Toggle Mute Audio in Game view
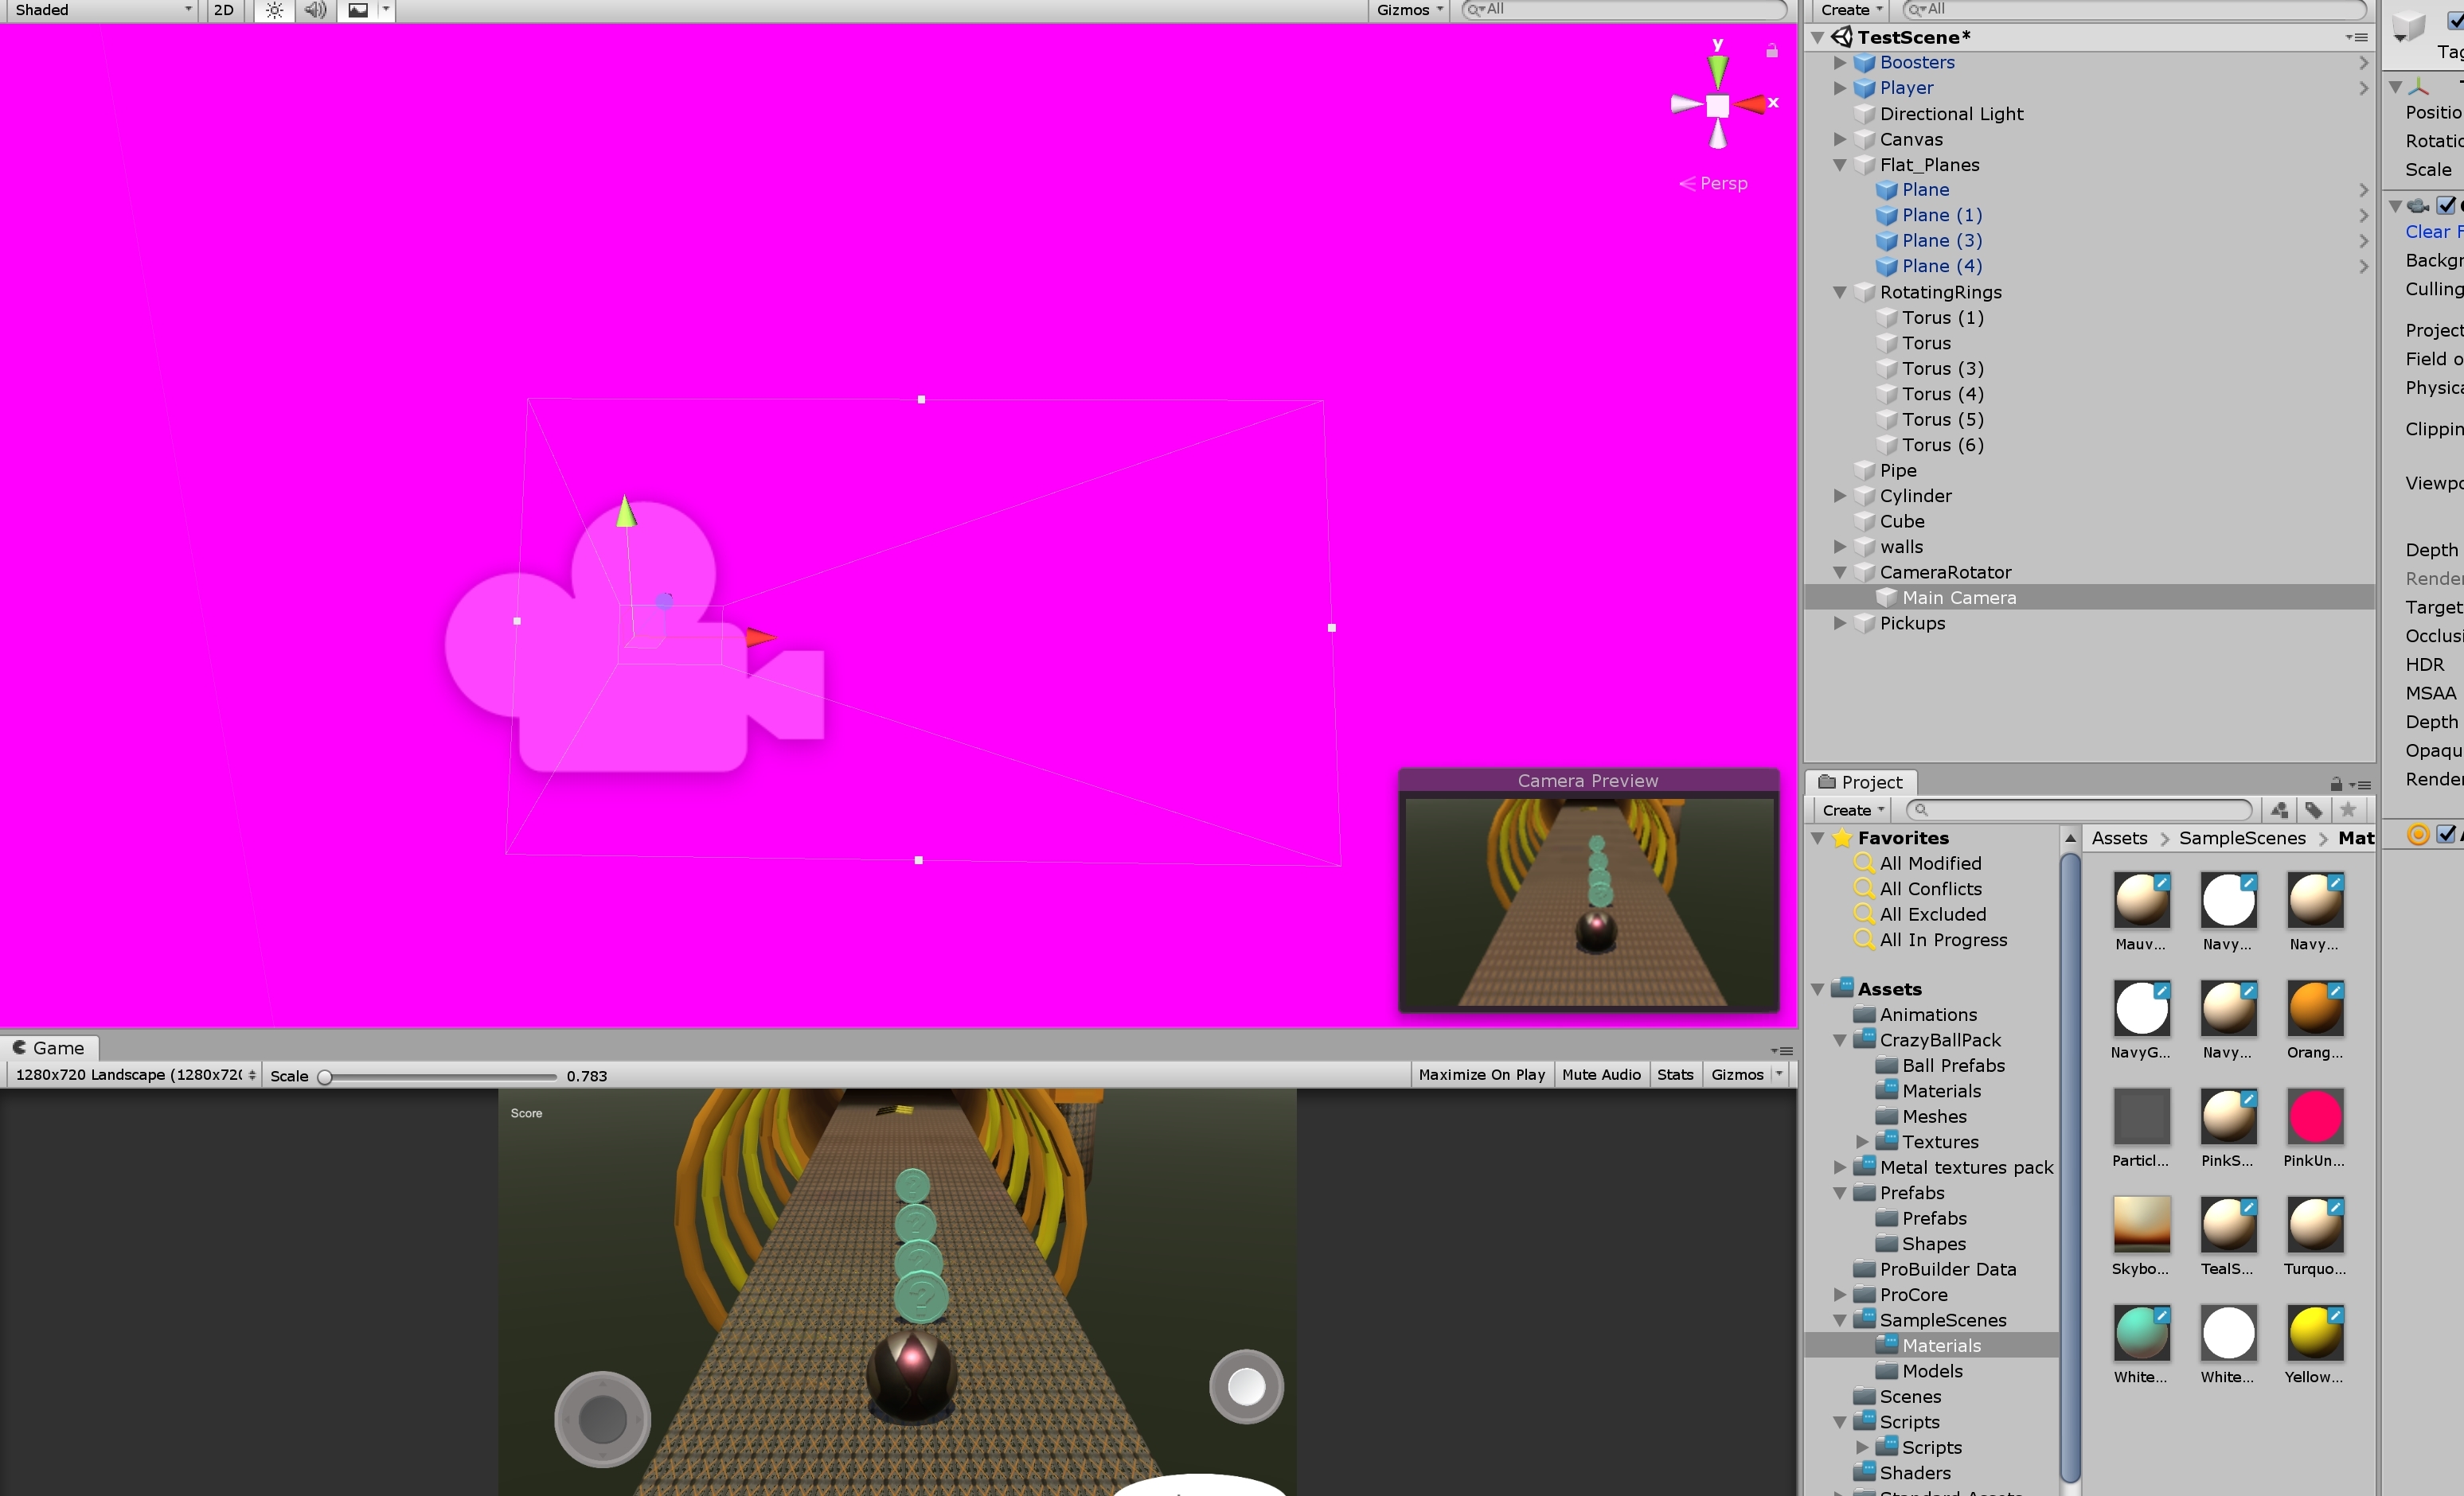 [1600, 1074]
